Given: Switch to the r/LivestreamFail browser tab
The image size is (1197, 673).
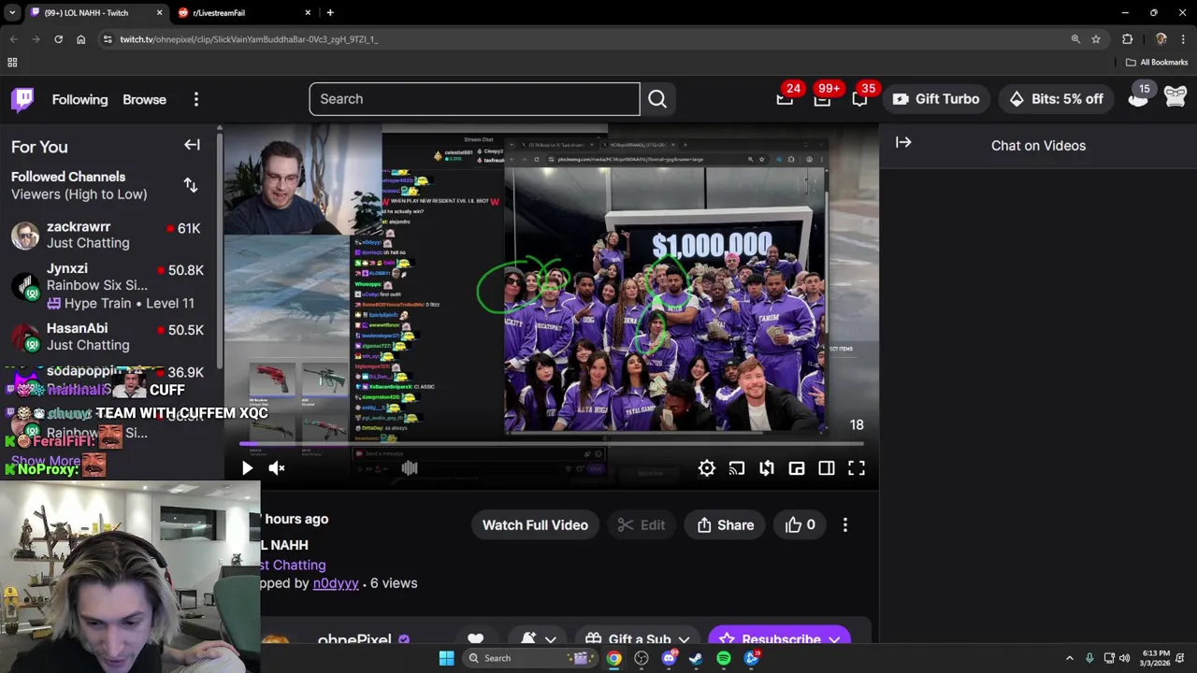Looking at the screenshot, I should click(241, 13).
